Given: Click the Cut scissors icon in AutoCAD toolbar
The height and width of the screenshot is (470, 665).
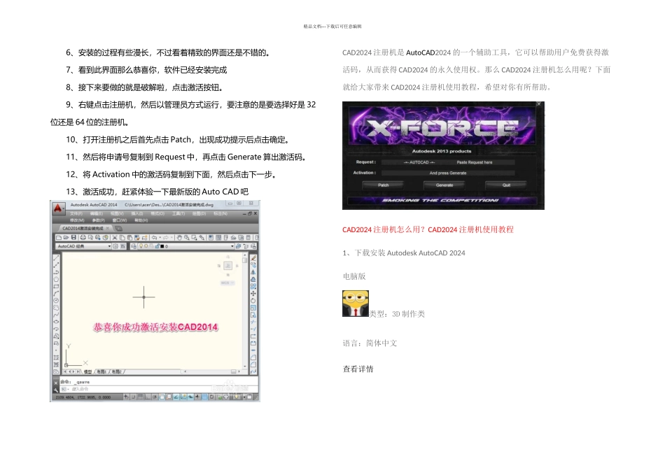Looking at the screenshot, I should 115,237.
